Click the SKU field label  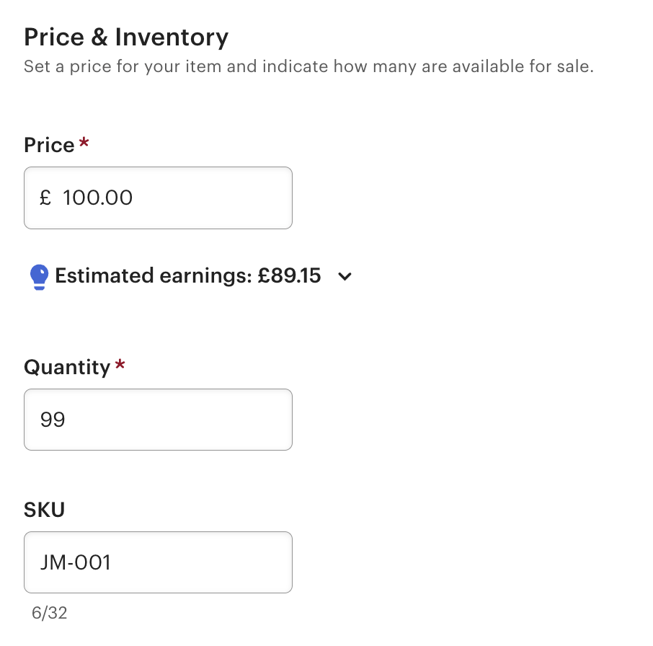click(44, 510)
